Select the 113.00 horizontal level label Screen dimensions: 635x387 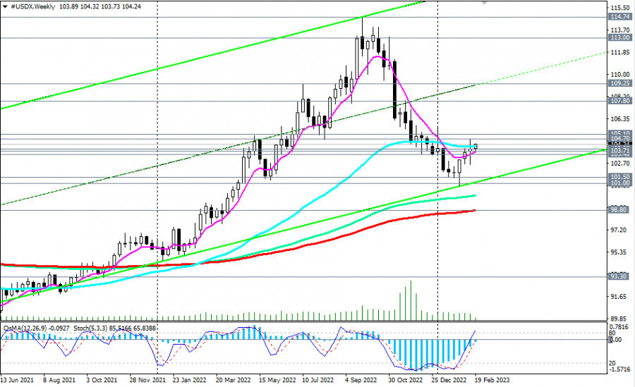coord(619,39)
